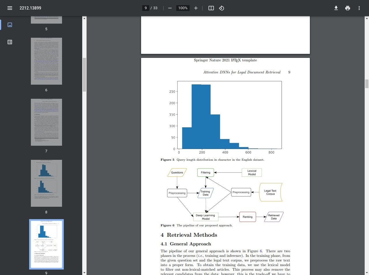Click the 'Lexical Model' diagram box
The width and height of the screenshot is (369, 275).
click(x=252, y=172)
